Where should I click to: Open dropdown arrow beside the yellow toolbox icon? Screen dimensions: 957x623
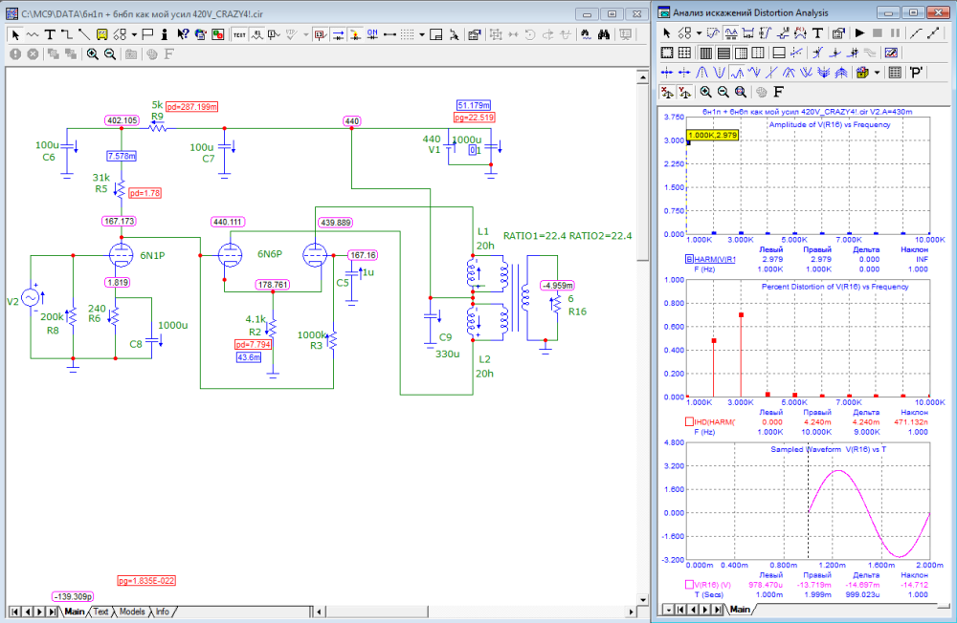(x=877, y=73)
